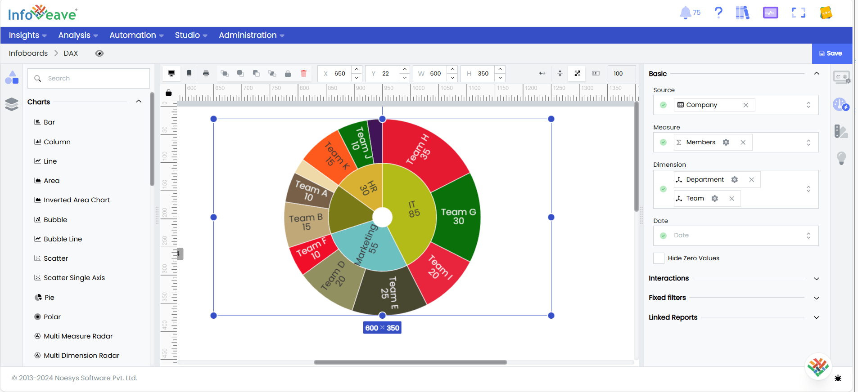Select the Pie chart type
The image size is (858, 392).
pos(45,298)
